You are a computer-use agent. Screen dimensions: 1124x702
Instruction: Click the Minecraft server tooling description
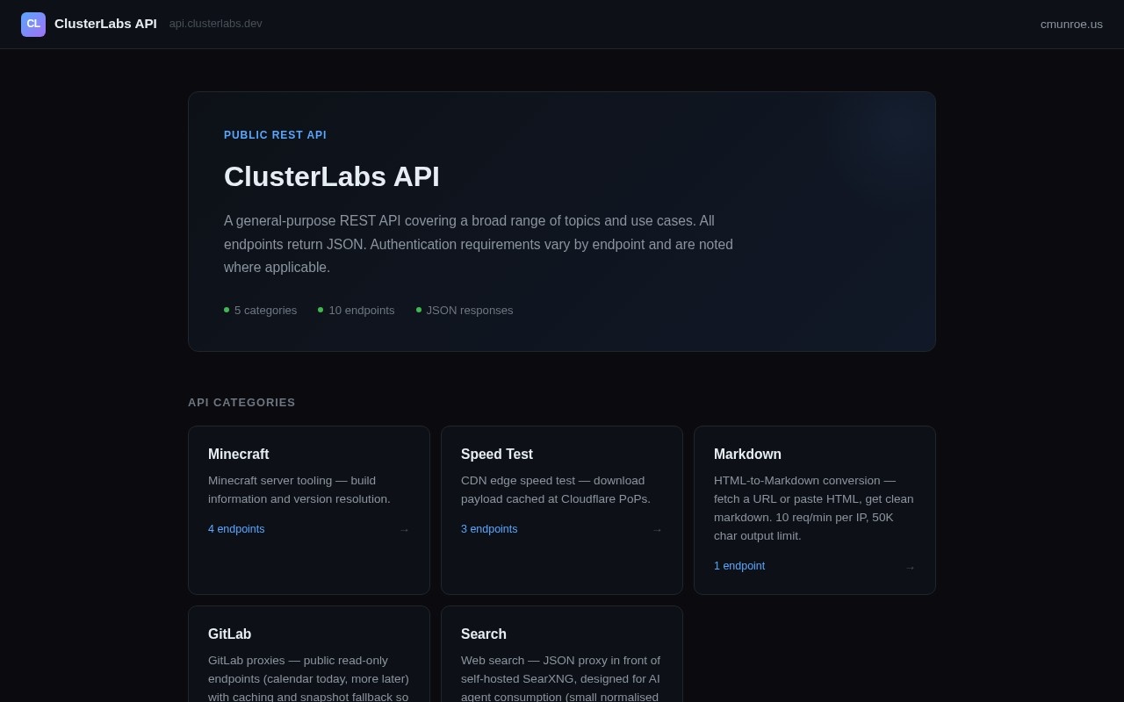point(299,490)
